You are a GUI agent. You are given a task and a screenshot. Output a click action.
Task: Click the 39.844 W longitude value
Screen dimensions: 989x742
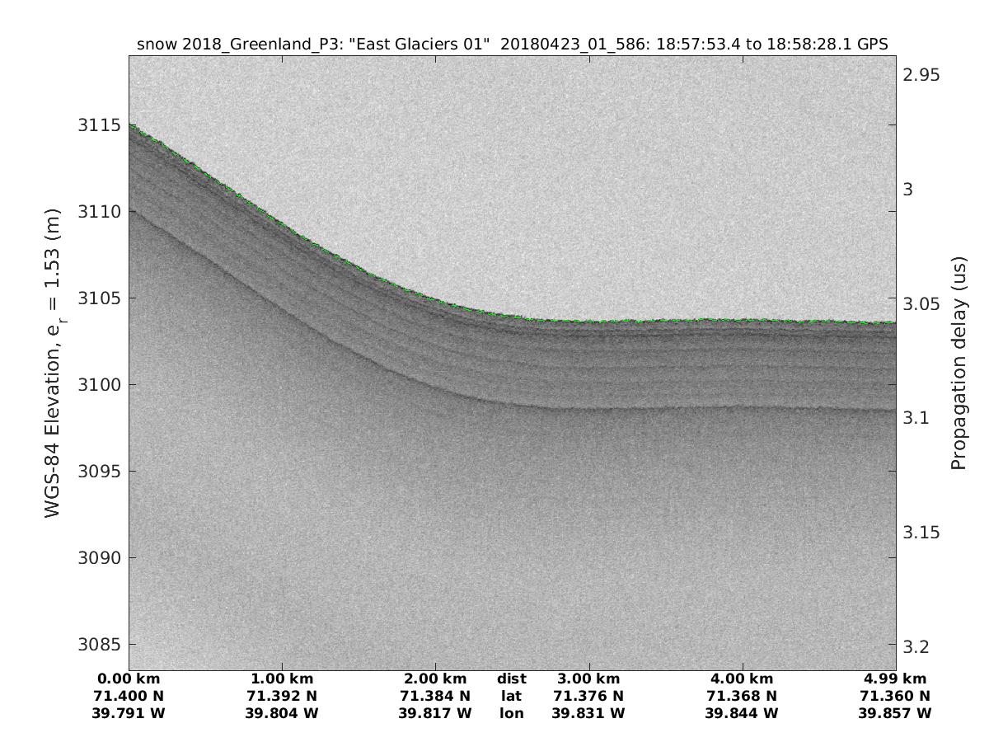tap(742, 713)
